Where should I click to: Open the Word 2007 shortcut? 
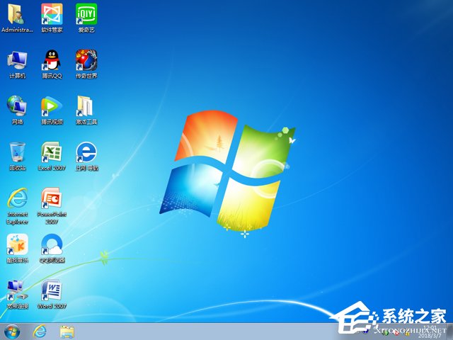52,290
